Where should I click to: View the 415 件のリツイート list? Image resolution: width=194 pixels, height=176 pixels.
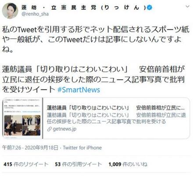(x=26, y=164)
